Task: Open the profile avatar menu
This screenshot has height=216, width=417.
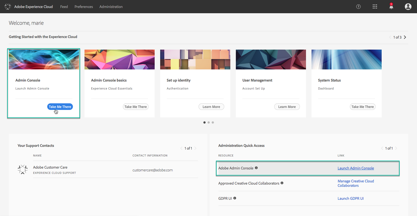Action: tap(408, 6)
